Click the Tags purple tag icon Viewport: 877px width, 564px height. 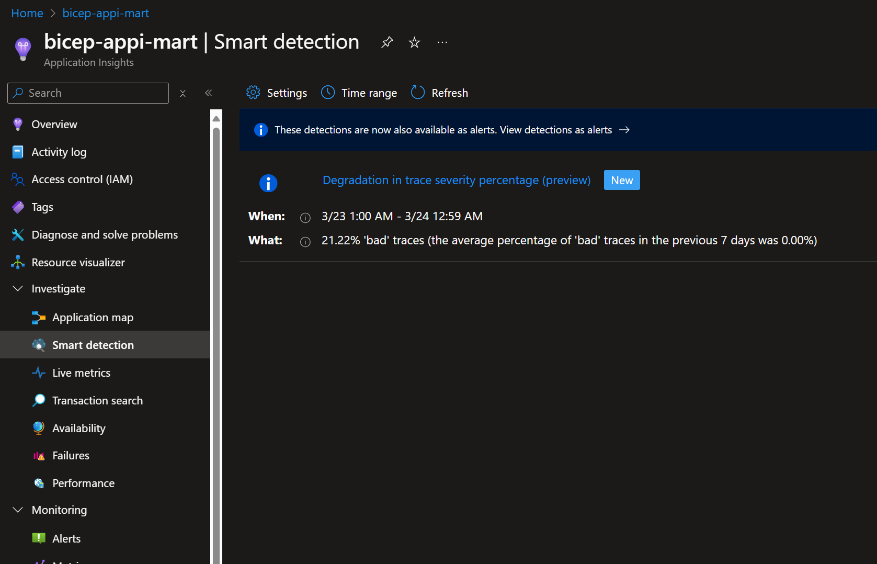(x=18, y=207)
